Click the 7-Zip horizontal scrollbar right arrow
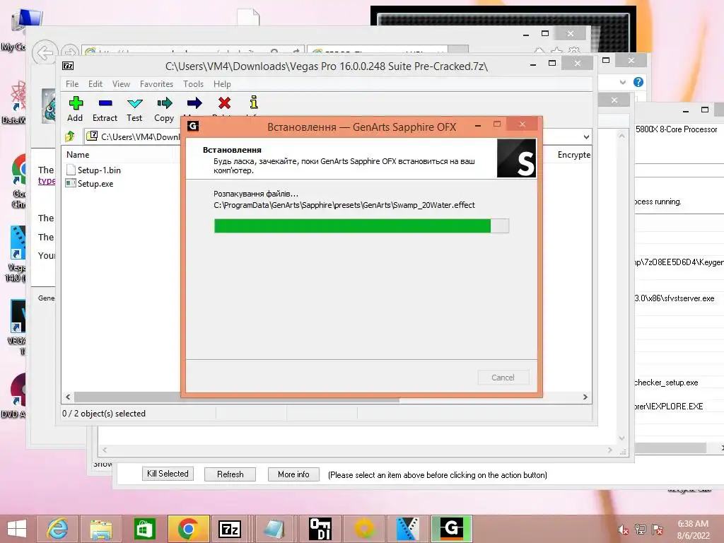This screenshot has height=543, width=724. 585,397
